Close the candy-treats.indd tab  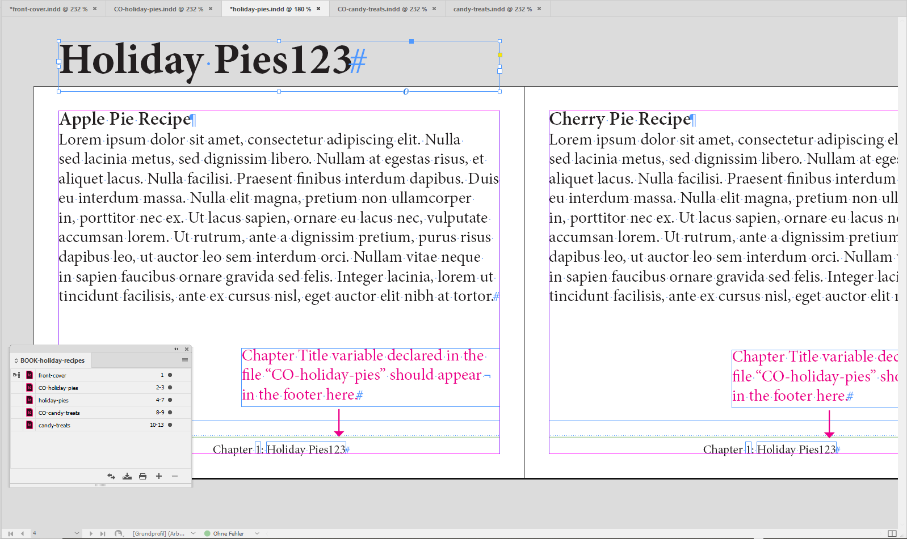click(539, 9)
